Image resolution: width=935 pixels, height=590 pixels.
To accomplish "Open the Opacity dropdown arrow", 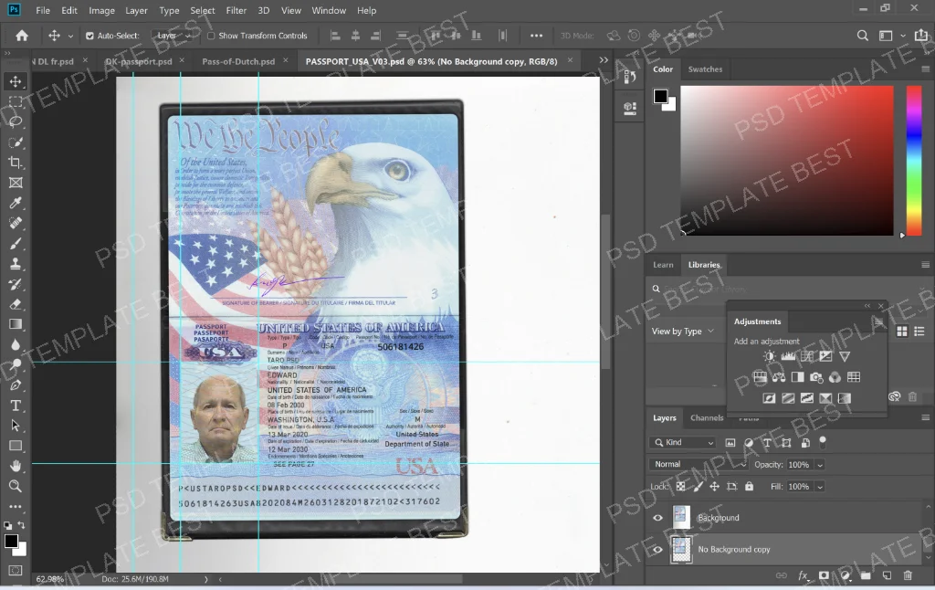I will [820, 465].
